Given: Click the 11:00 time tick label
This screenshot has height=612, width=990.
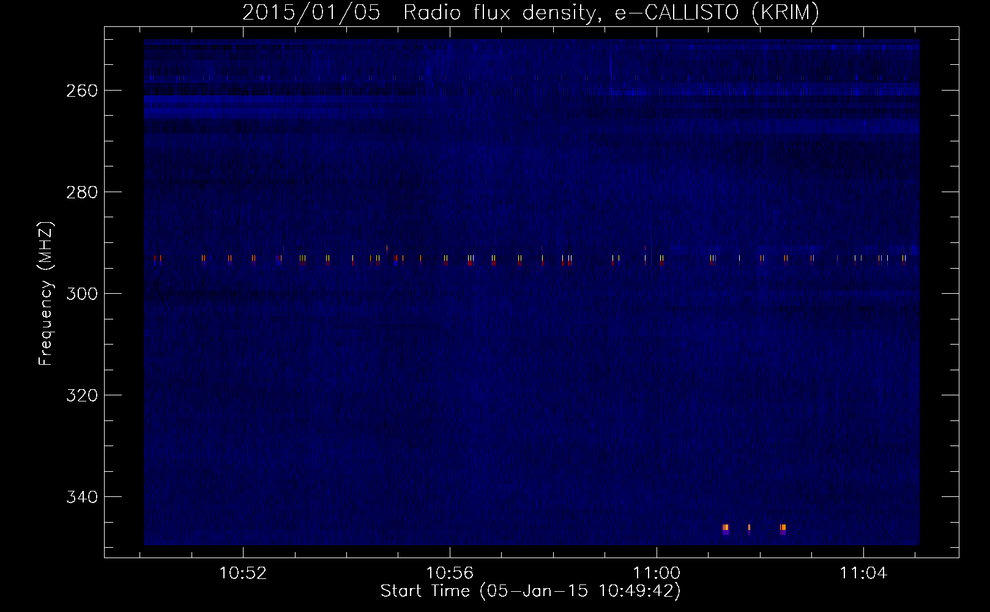Looking at the screenshot, I should click(657, 573).
